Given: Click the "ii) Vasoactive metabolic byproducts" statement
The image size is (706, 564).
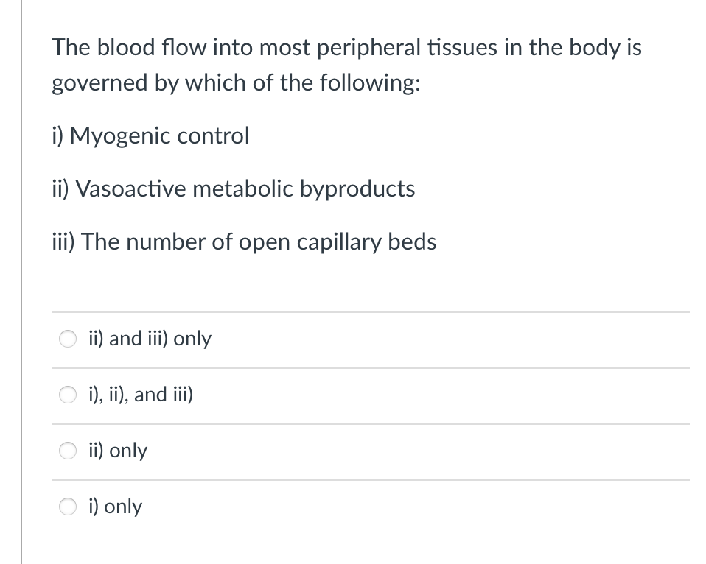Looking at the screenshot, I should (233, 189).
